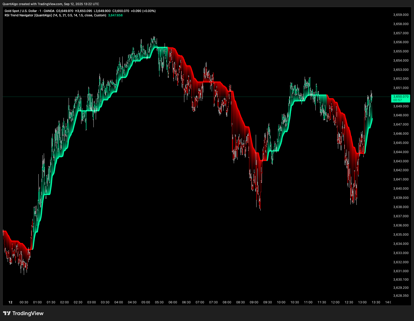Click the 00:57 bar countdown timer
The height and width of the screenshot is (321, 414).
click(x=397, y=100)
